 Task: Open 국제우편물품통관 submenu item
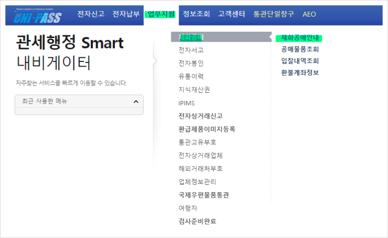[x=204, y=195]
